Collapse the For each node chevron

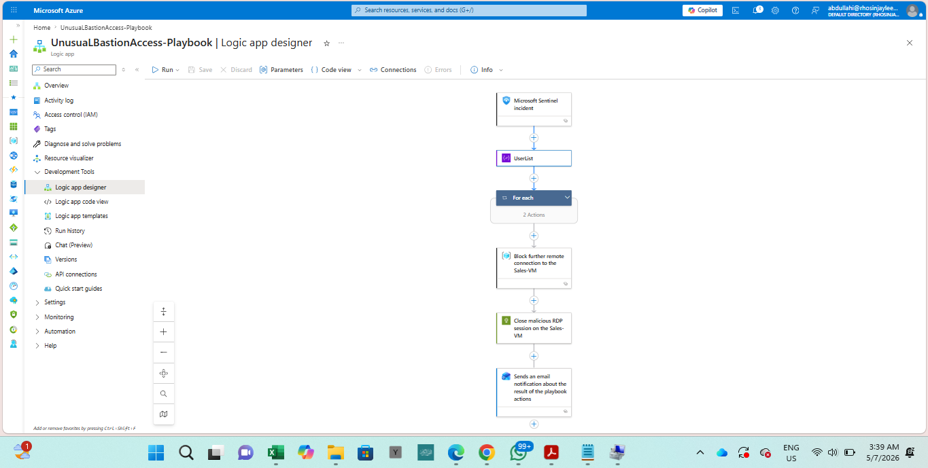click(567, 198)
